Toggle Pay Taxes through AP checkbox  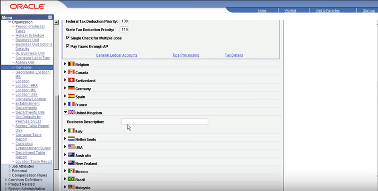[67, 46]
